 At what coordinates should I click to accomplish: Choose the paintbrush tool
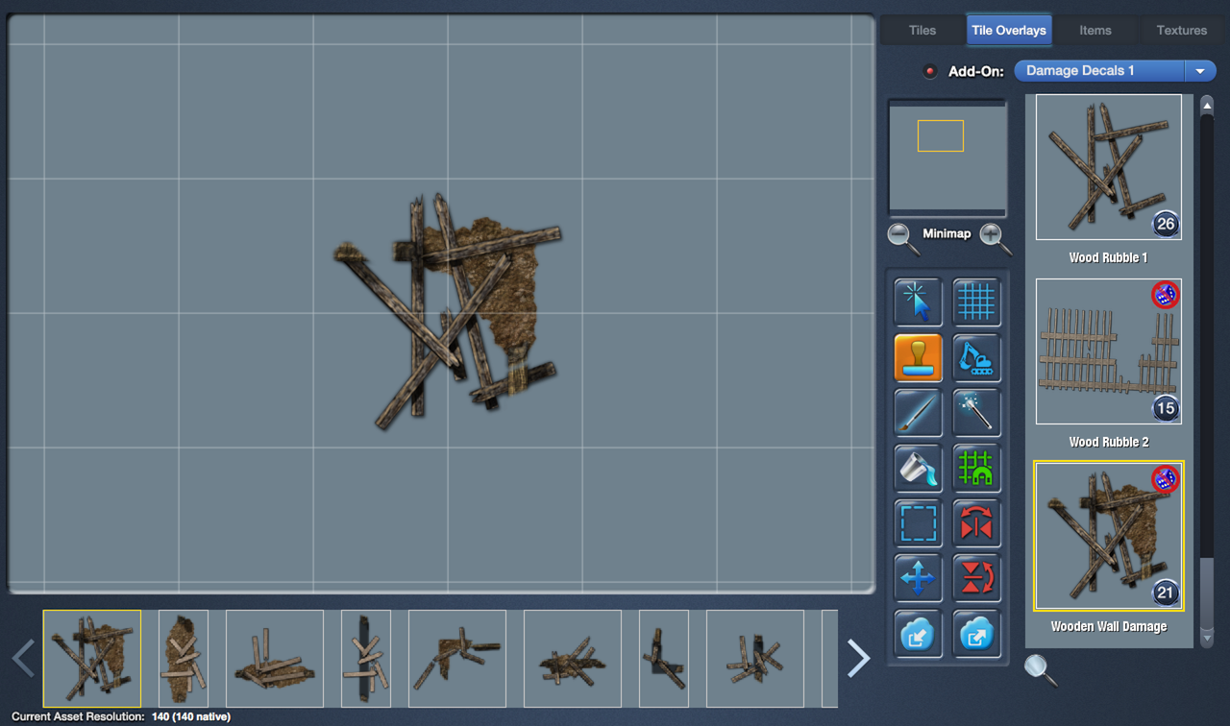coord(918,413)
